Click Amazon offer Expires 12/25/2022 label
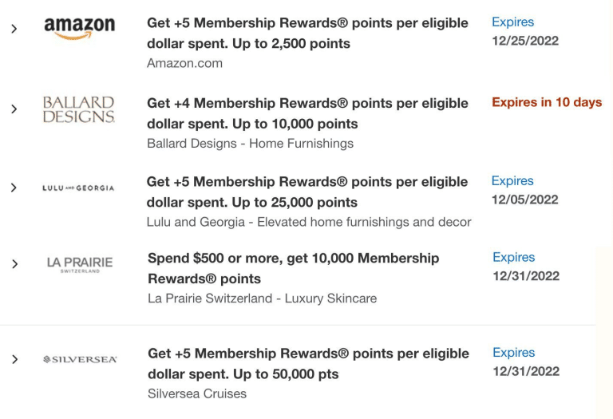This screenshot has width=613, height=419. pyautogui.click(x=524, y=31)
